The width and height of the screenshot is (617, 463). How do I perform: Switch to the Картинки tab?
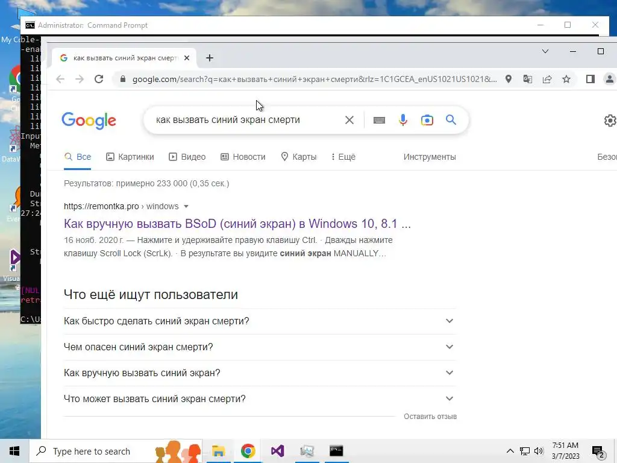[x=130, y=157]
